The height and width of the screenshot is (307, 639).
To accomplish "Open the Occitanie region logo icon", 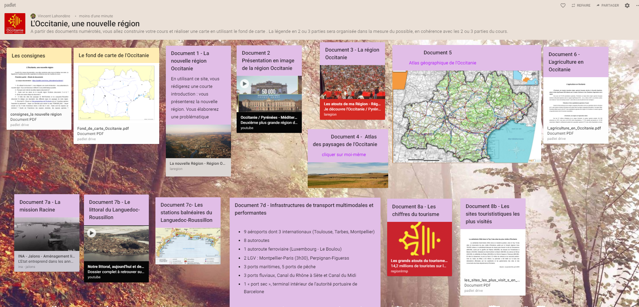I will pyautogui.click(x=15, y=24).
